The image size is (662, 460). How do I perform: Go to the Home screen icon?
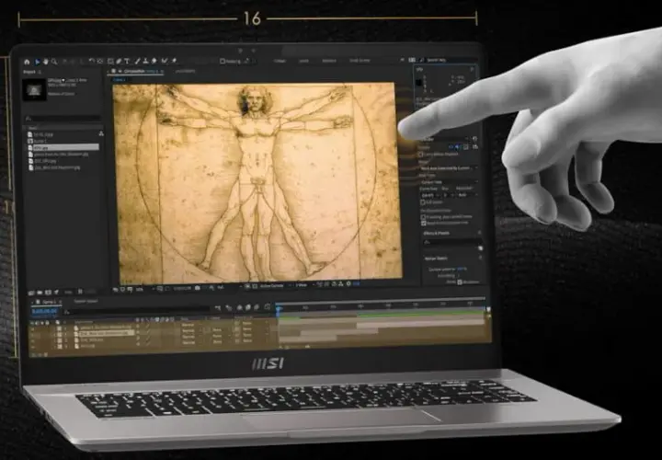pos(27,62)
